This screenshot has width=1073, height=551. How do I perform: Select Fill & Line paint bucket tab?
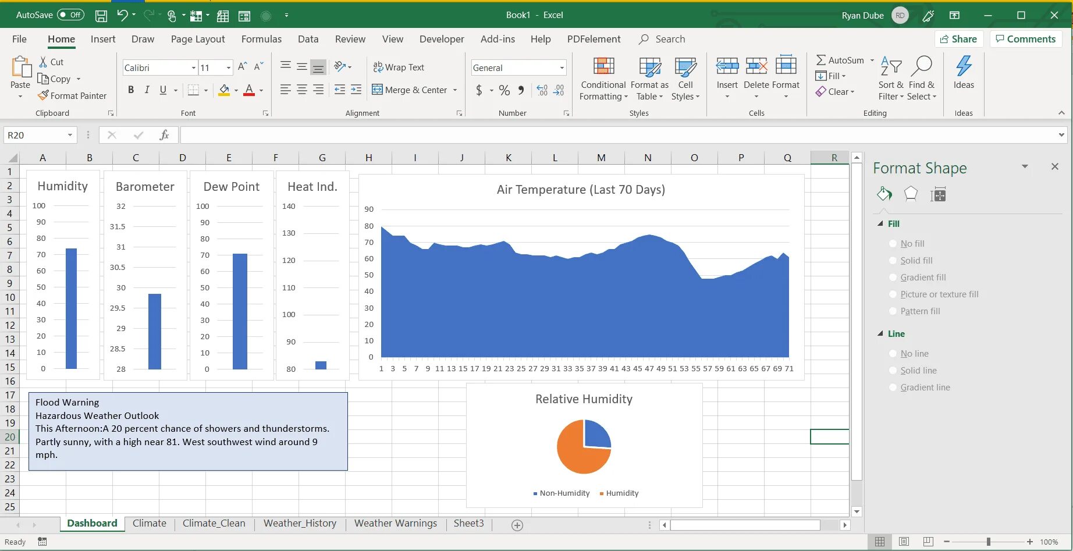pos(884,194)
